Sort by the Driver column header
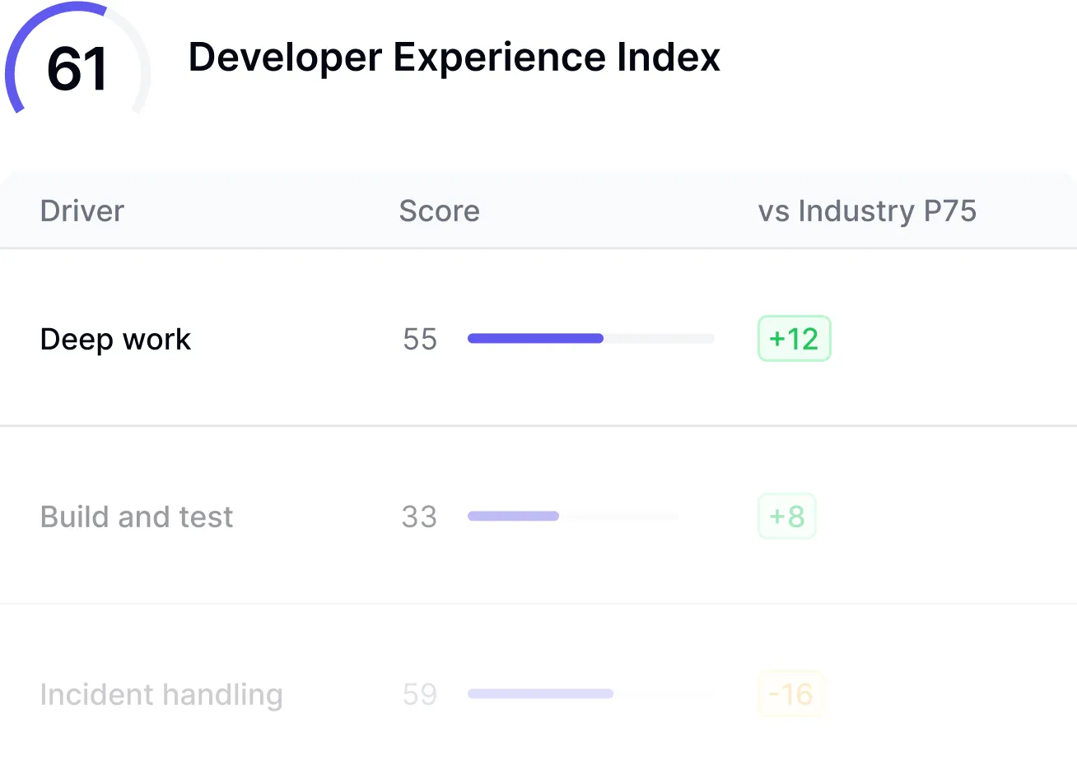This screenshot has height=783, width=1077. click(x=82, y=211)
